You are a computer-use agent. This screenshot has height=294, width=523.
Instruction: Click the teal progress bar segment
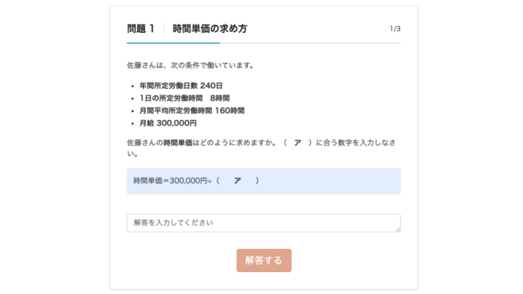(x=173, y=42)
